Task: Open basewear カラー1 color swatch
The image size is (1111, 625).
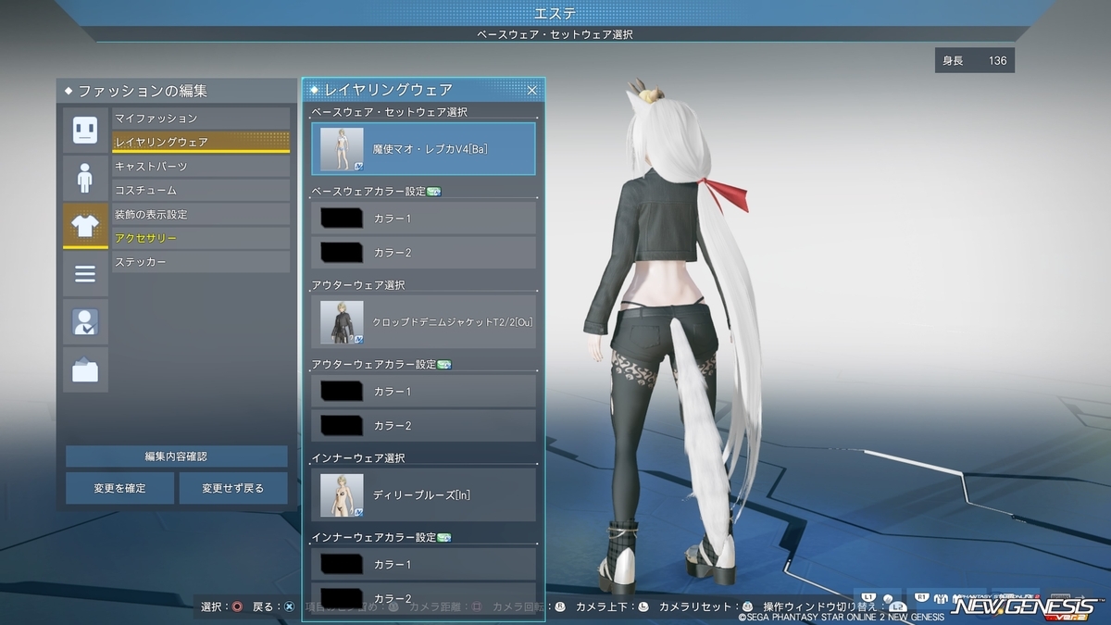Action: 342,219
